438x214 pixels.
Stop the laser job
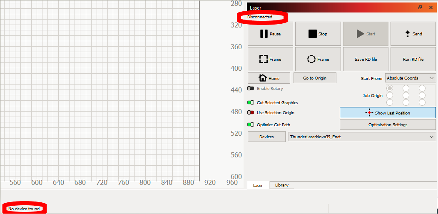(318, 34)
